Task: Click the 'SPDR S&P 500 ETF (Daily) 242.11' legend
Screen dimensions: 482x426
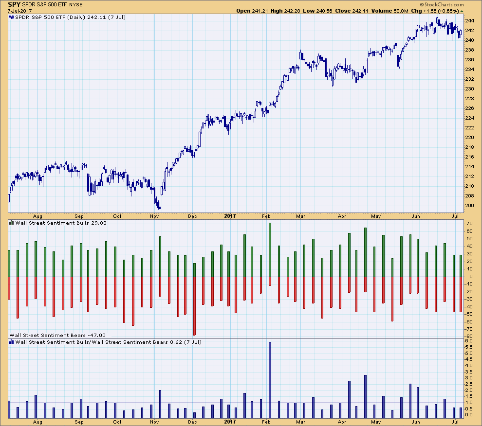Action: pos(71,18)
